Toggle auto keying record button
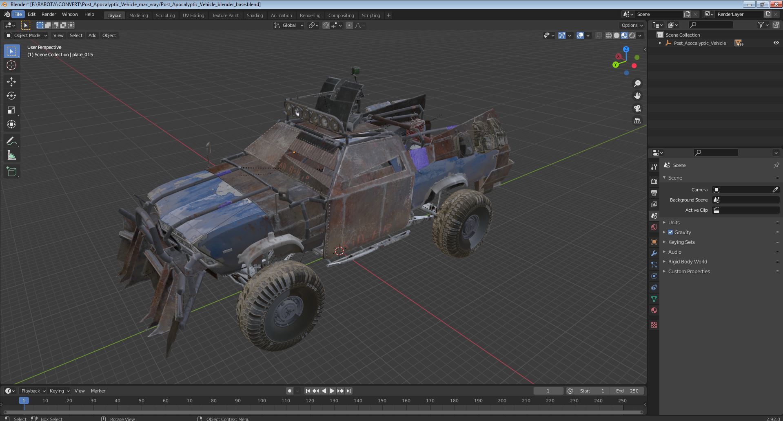 pyautogui.click(x=290, y=391)
